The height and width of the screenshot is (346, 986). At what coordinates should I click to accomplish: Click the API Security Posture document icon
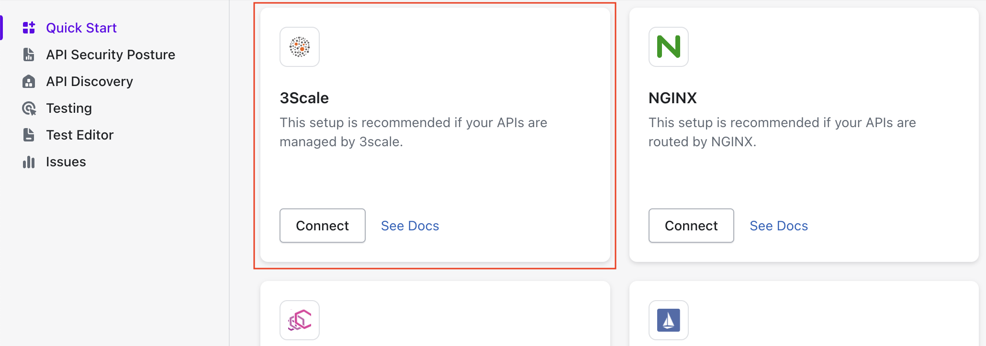coord(29,54)
